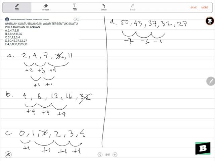Open the page 5/5 indicator

(x=107, y=155)
